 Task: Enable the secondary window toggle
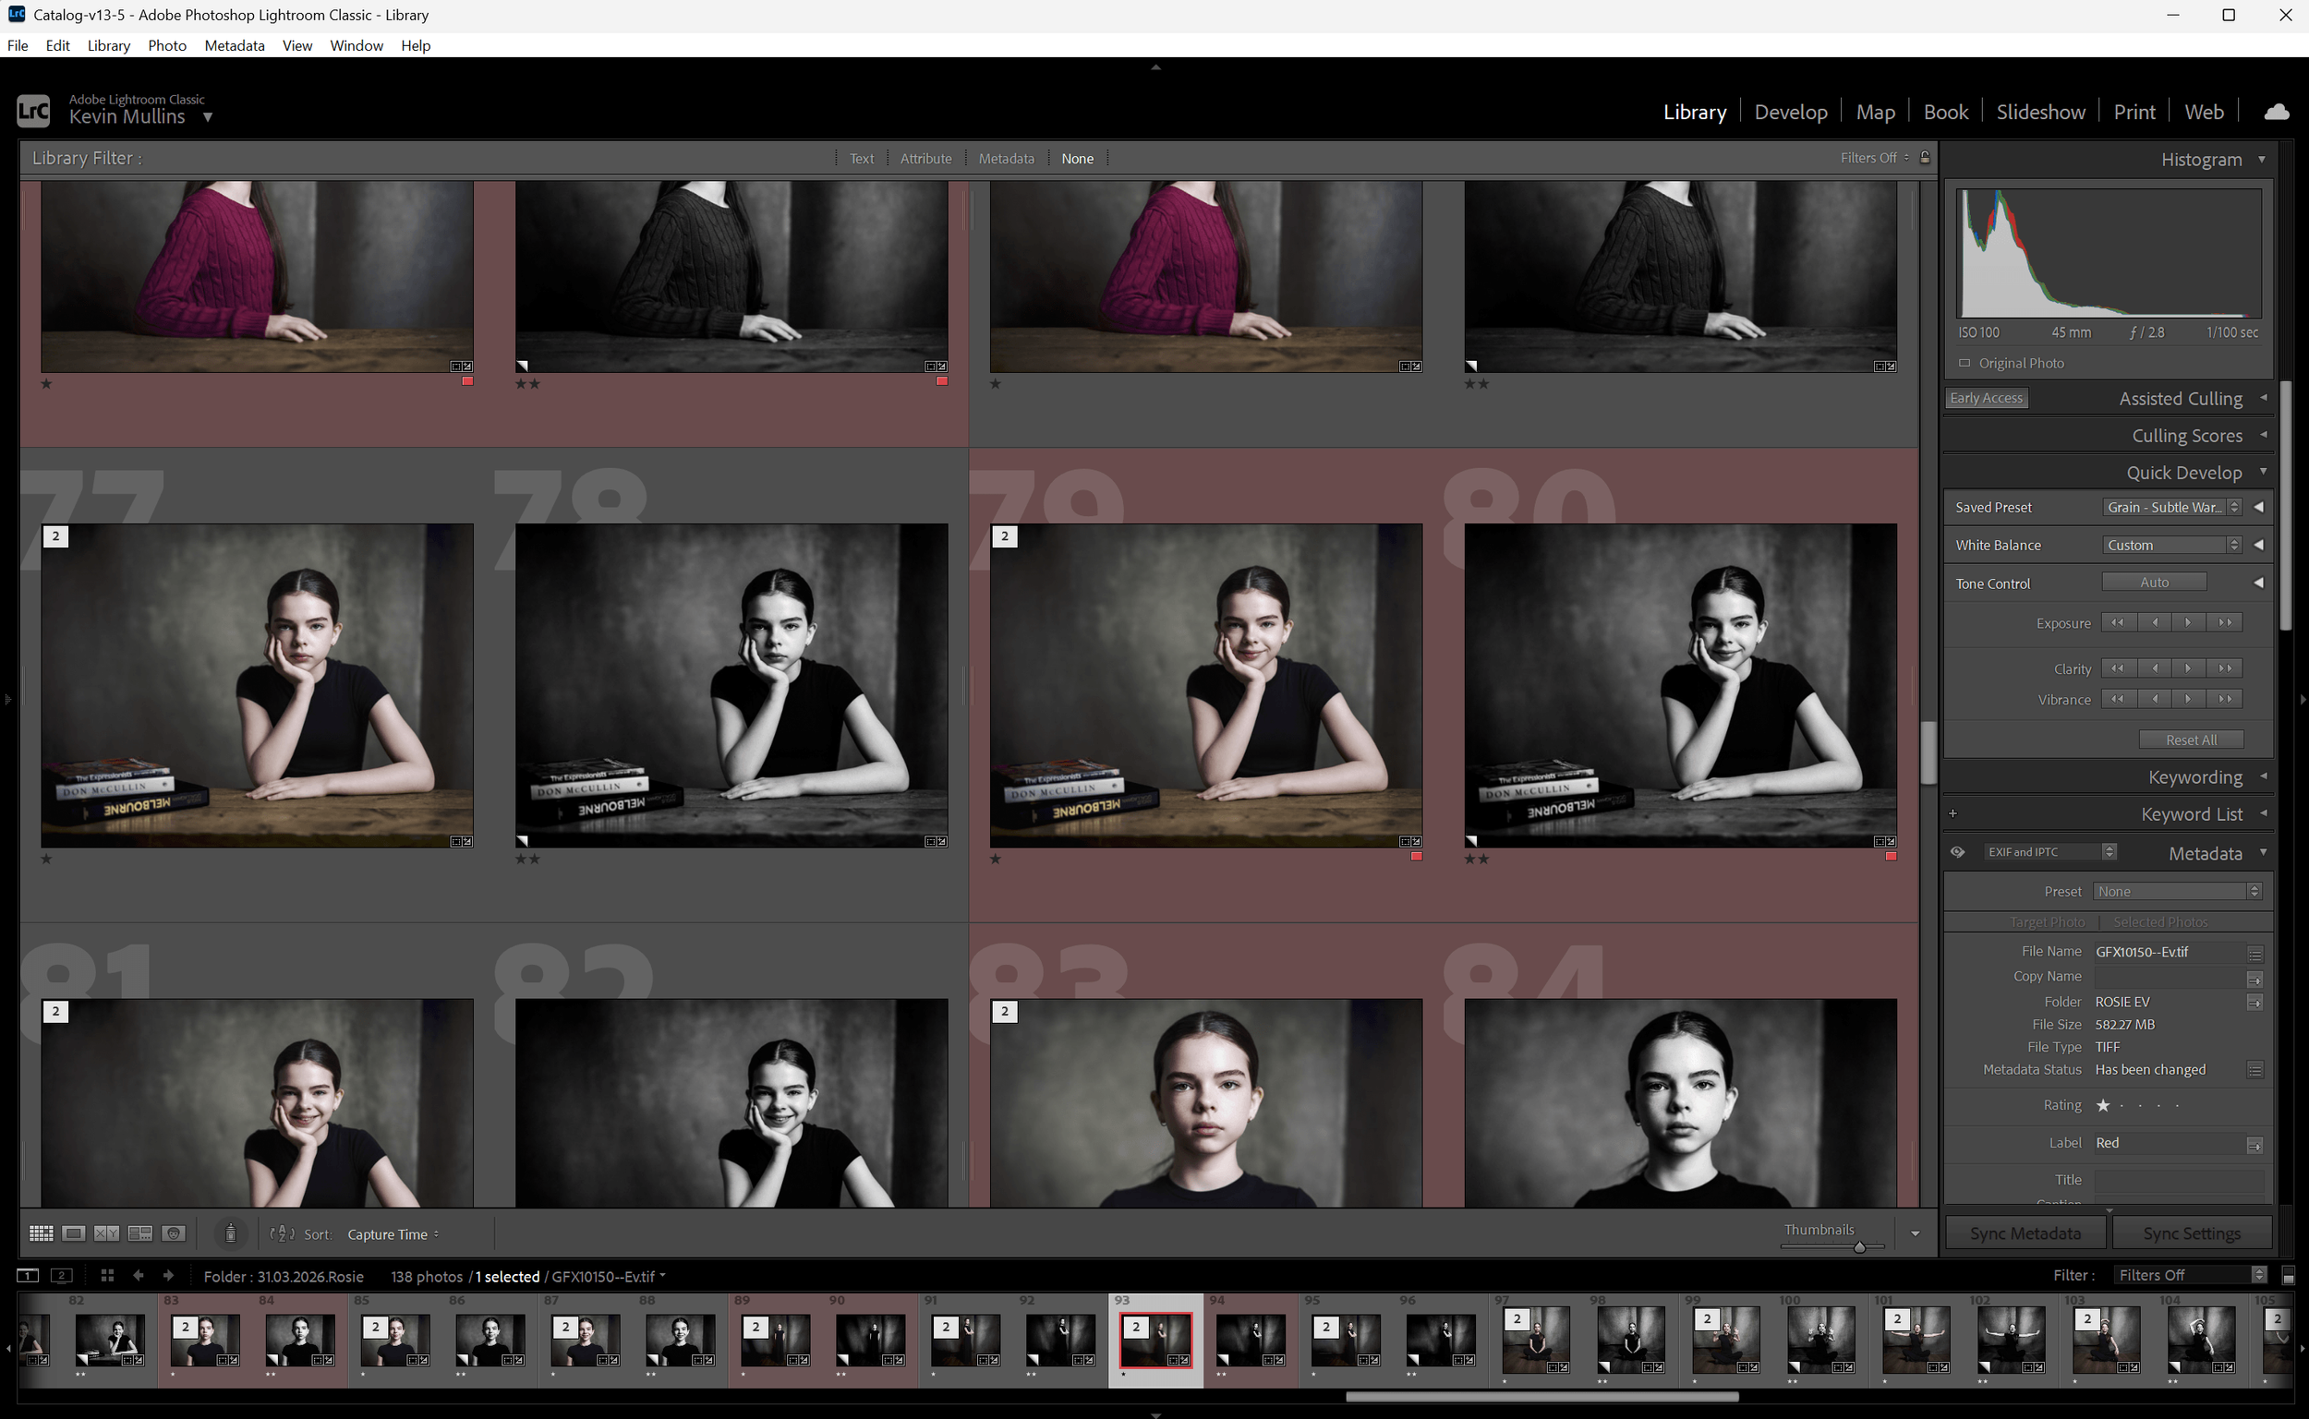click(62, 1275)
